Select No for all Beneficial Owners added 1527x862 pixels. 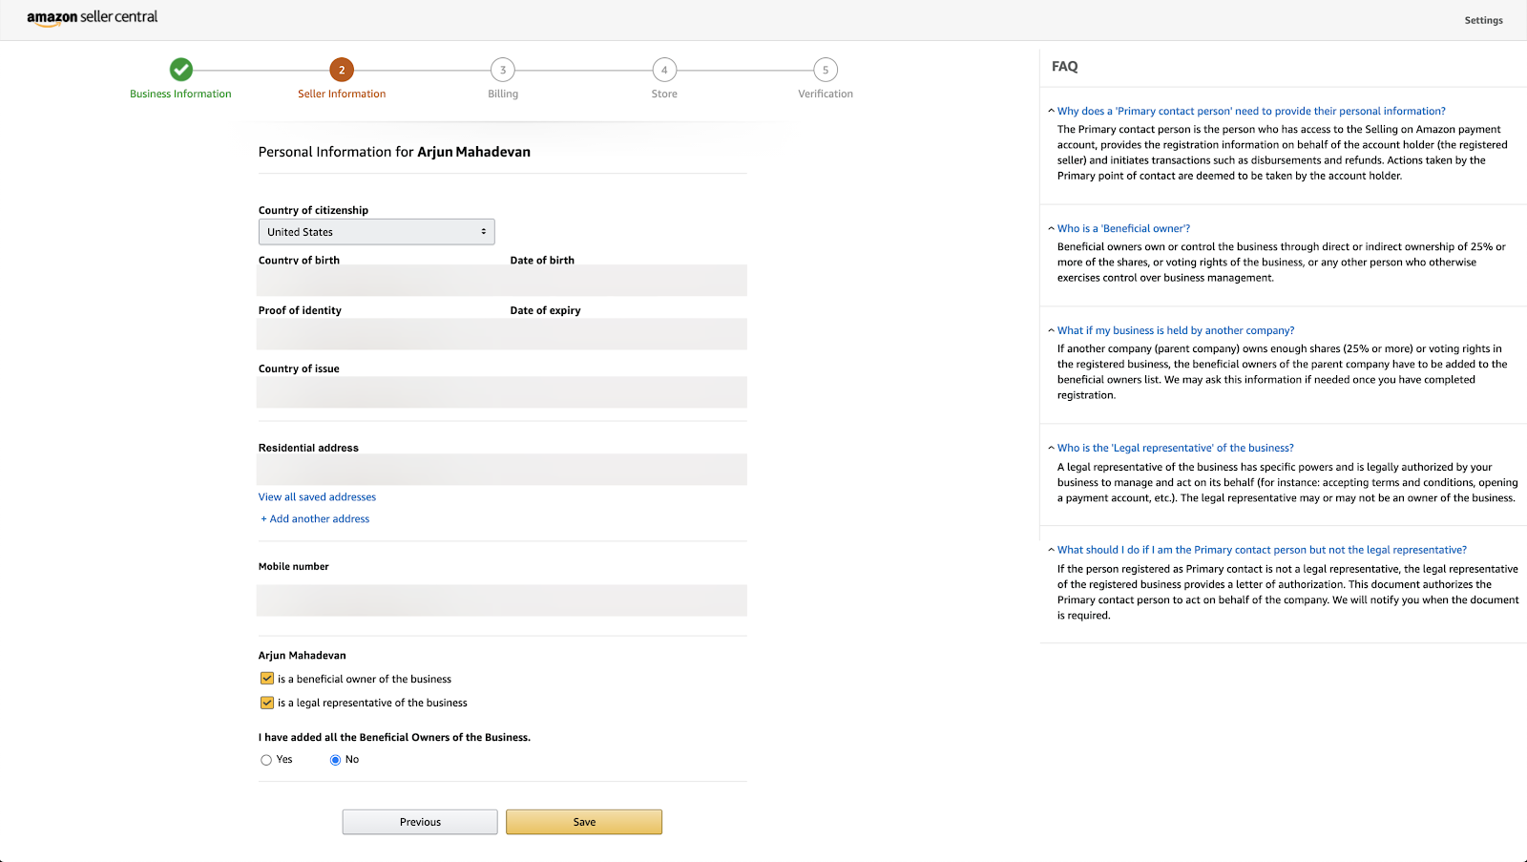(334, 759)
